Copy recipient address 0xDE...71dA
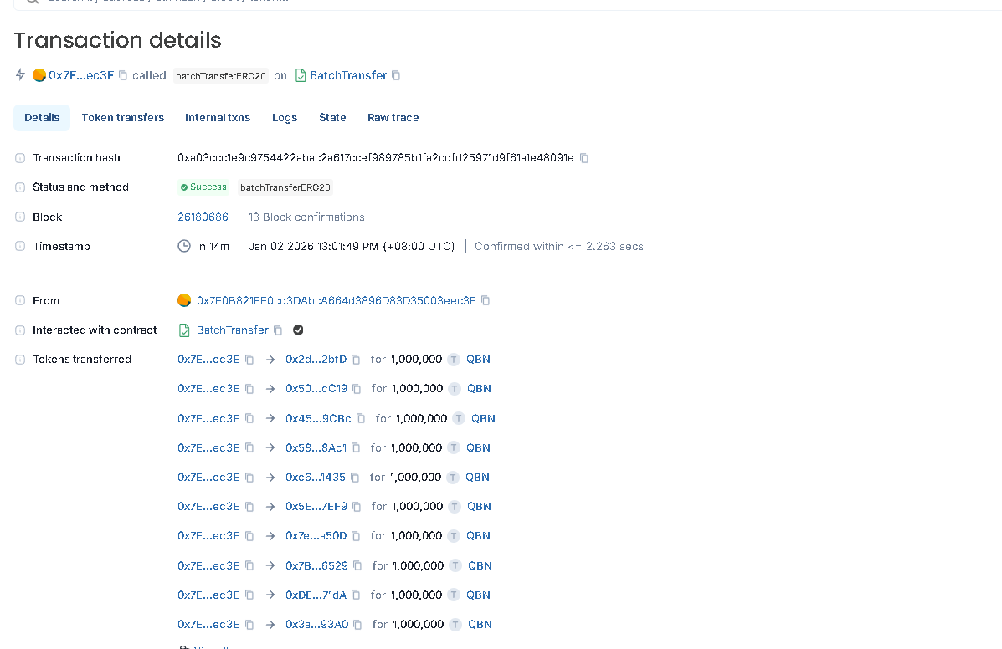The image size is (1002, 649). pos(356,595)
